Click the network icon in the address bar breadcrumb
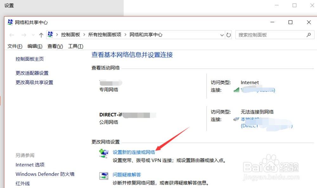The width and height of the screenshot is (317, 188). pyautogui.click(x=50, y=35)
